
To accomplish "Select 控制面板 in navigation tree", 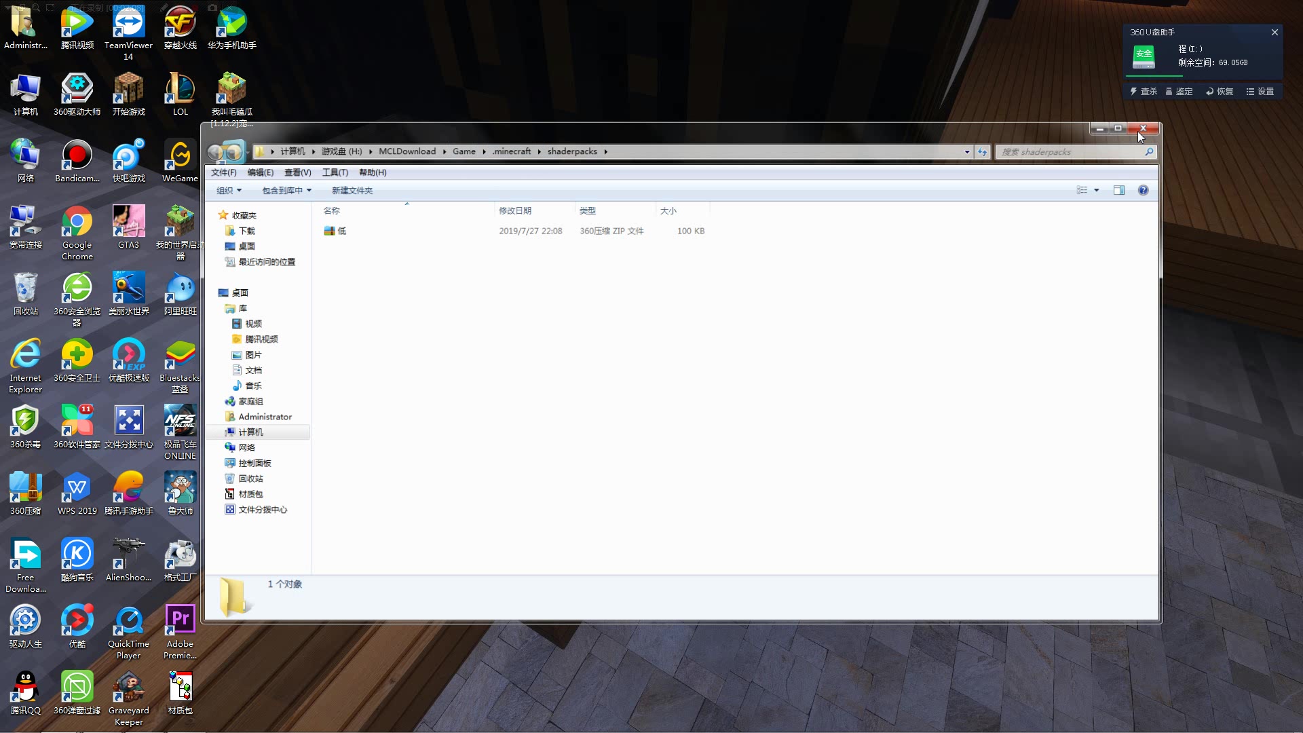I will click(x=254, y=463).
